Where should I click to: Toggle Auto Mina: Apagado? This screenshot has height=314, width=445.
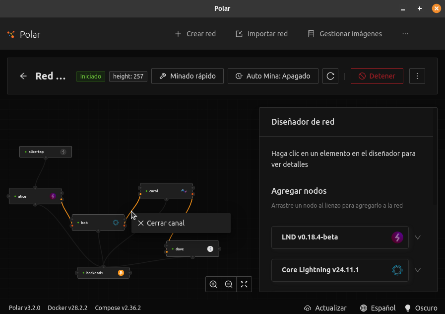[x=273, y=76]
